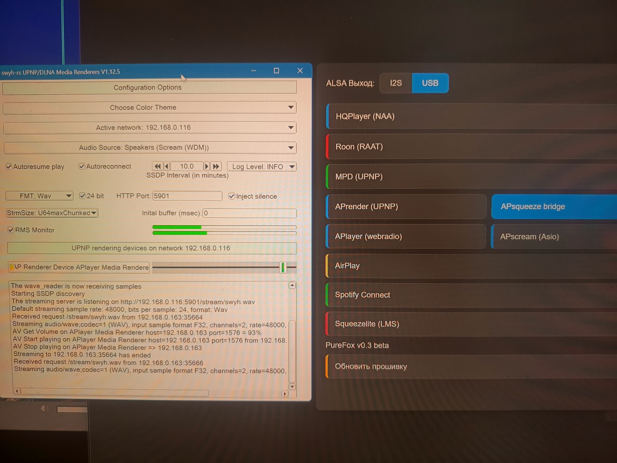This screenshot has width=617, height=463.
Task: Select HQPlayer (NAA) mode
Action: point(471,116)
